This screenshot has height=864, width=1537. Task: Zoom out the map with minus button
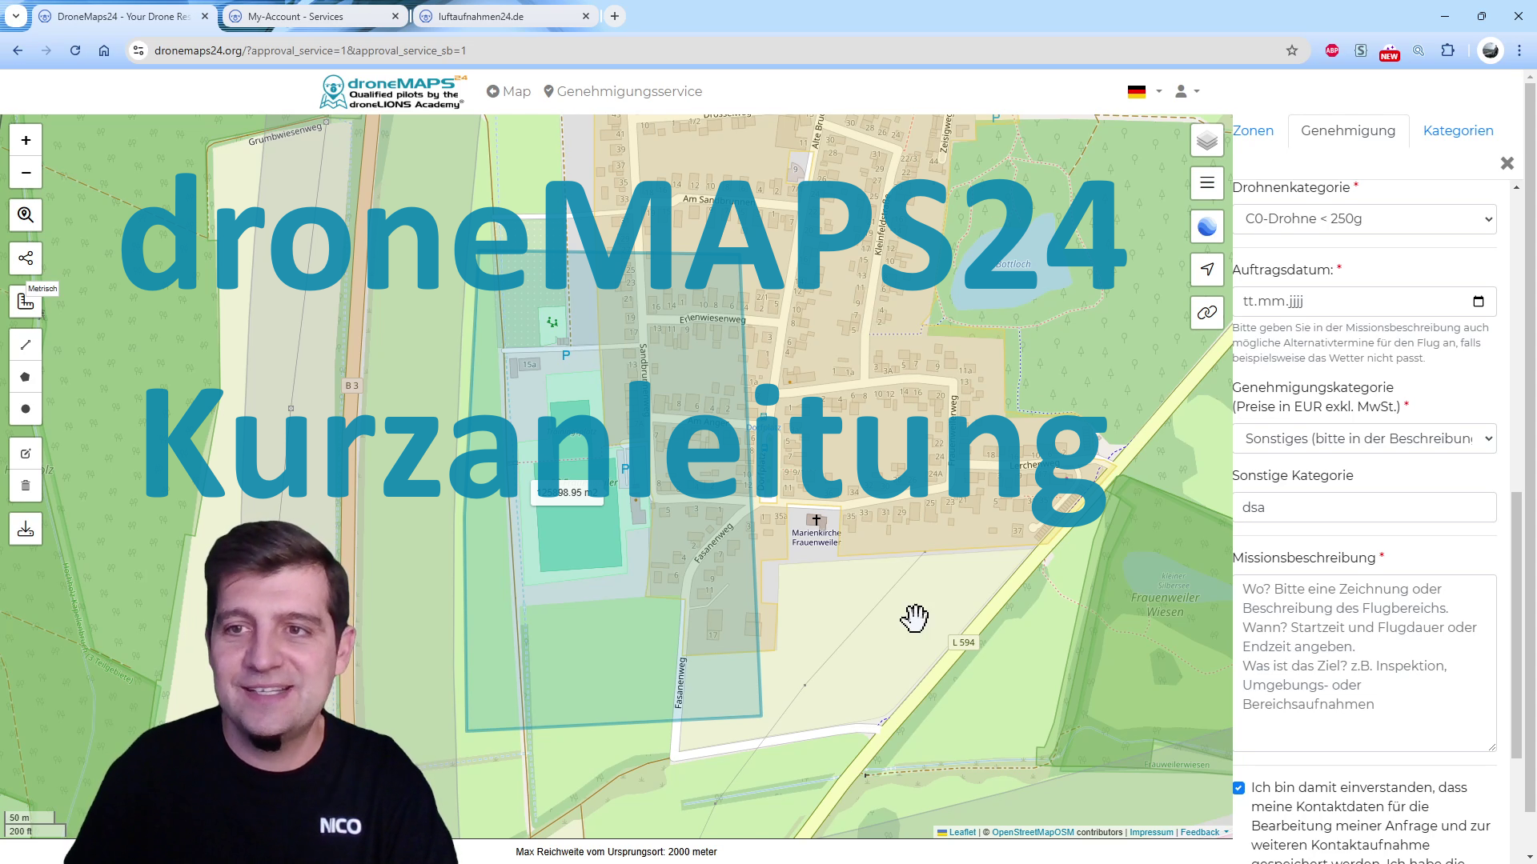coord(26,173)
